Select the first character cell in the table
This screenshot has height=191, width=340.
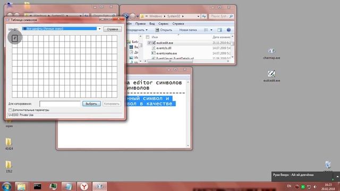[14, 39]
